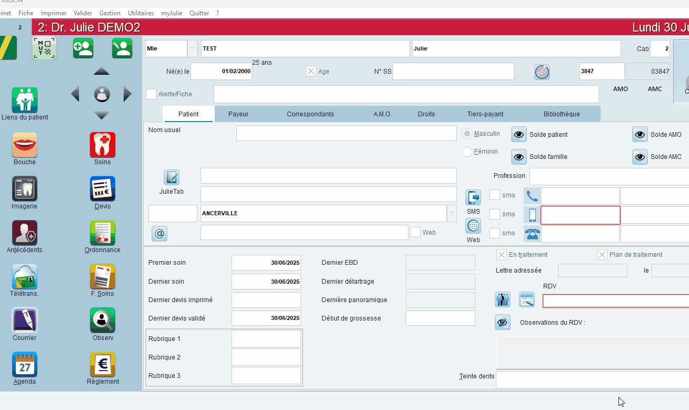Go to next patient with right arrow
The image size is (689, 410).
(x=127, y=94)
